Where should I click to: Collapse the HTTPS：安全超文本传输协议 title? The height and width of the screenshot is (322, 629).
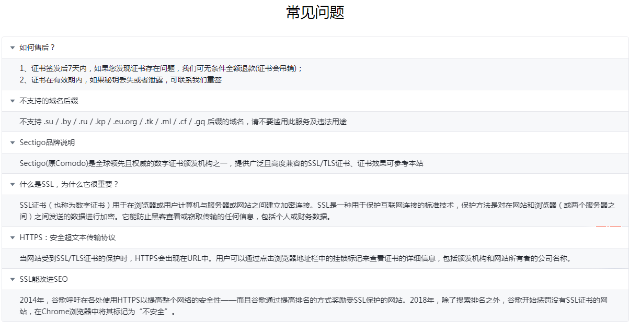[67, 237]
